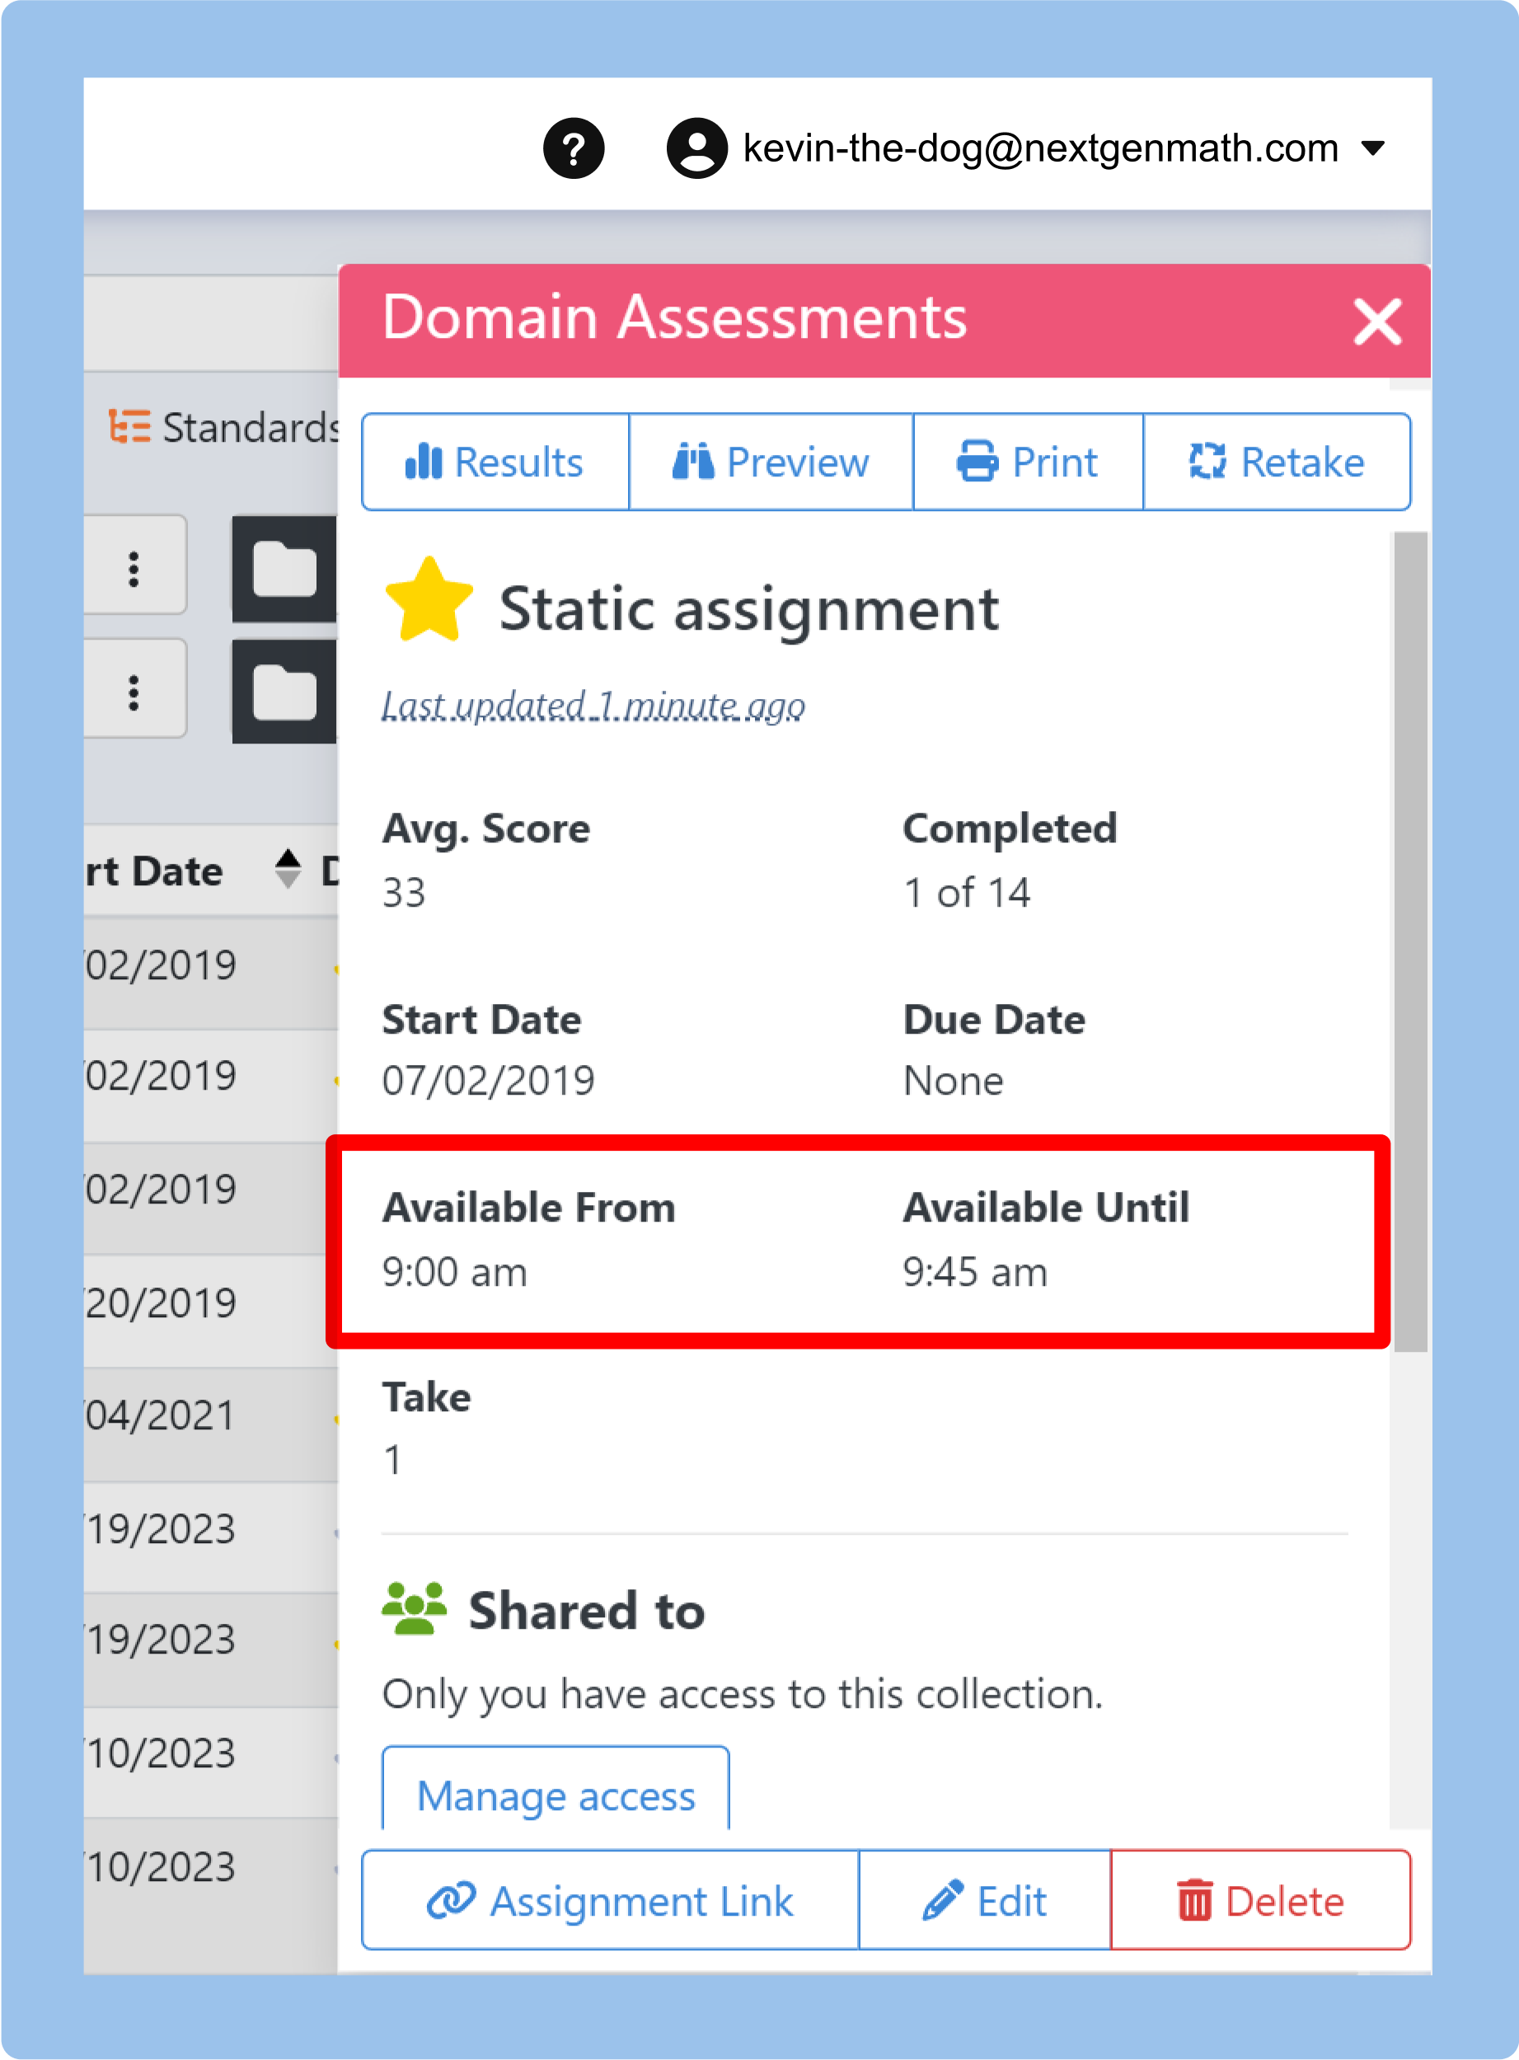Open the second row three-dot menu
Screen dimensions: 1519x2060
click(x=134, y=692)
